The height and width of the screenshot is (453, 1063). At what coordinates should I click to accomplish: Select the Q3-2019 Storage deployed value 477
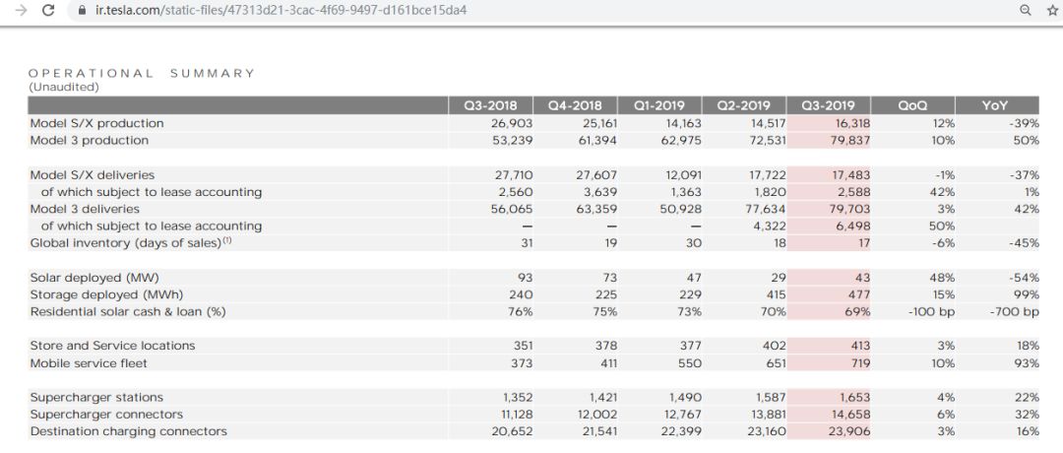click(x=859, y=295)
